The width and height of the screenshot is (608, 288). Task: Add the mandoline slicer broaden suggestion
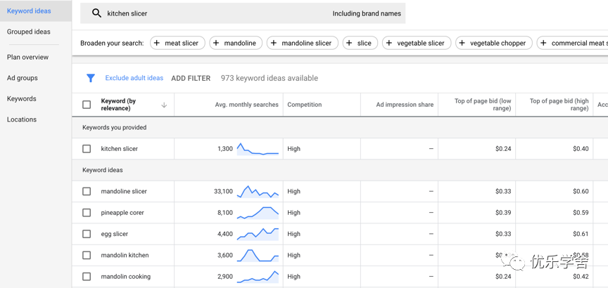click(x=302, y=43)
